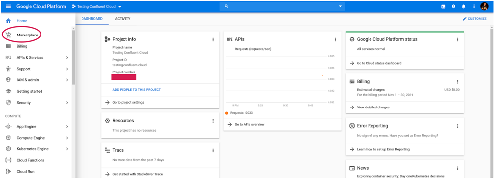Screen dimensions: 494x179
Task: Open Resources card options menu
Action: click(213, 121)
